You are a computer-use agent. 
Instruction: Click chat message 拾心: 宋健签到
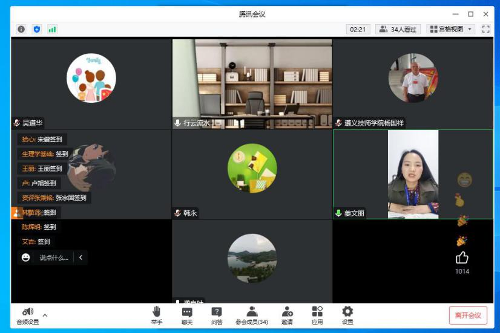click(x=42, y=139)
